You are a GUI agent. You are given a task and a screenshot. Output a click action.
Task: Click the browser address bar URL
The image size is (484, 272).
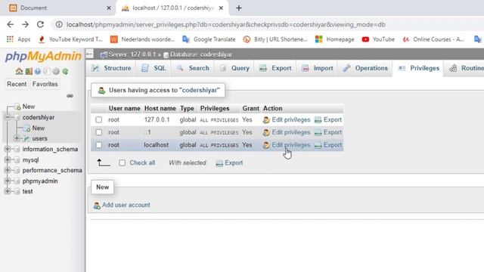pyautogui.click(x=226, y=24)
